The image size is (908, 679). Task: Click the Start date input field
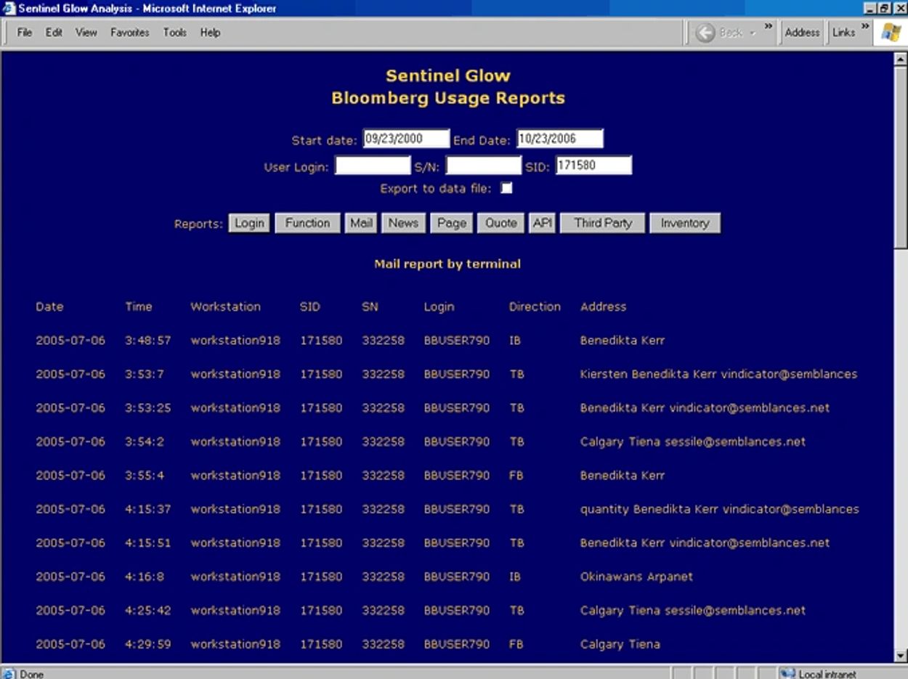406,139
